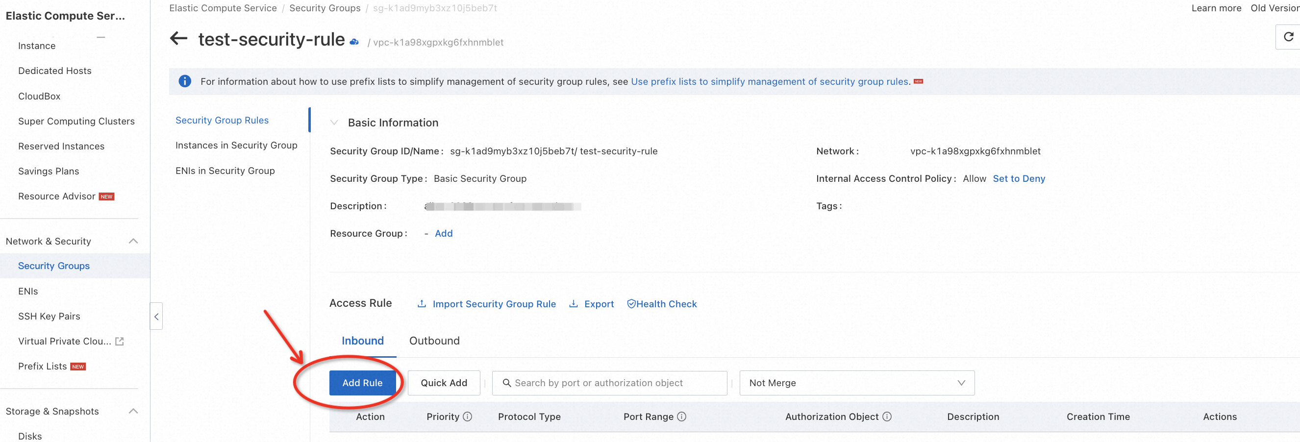The image size is (1300, 442).
Task: Open Dedicated Hosts in the sidebar
Action: tap(55, 71)
